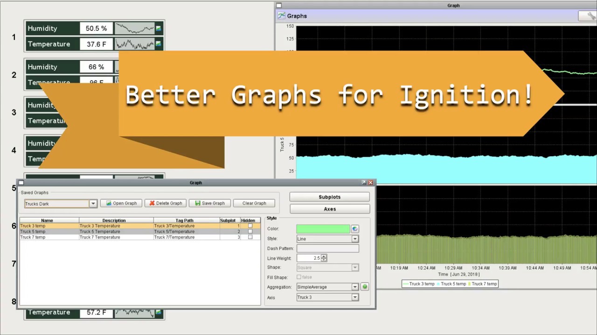597x335 pixels.
Task: Increase Line Weight with the up arrow
Action: click(324, 256)
